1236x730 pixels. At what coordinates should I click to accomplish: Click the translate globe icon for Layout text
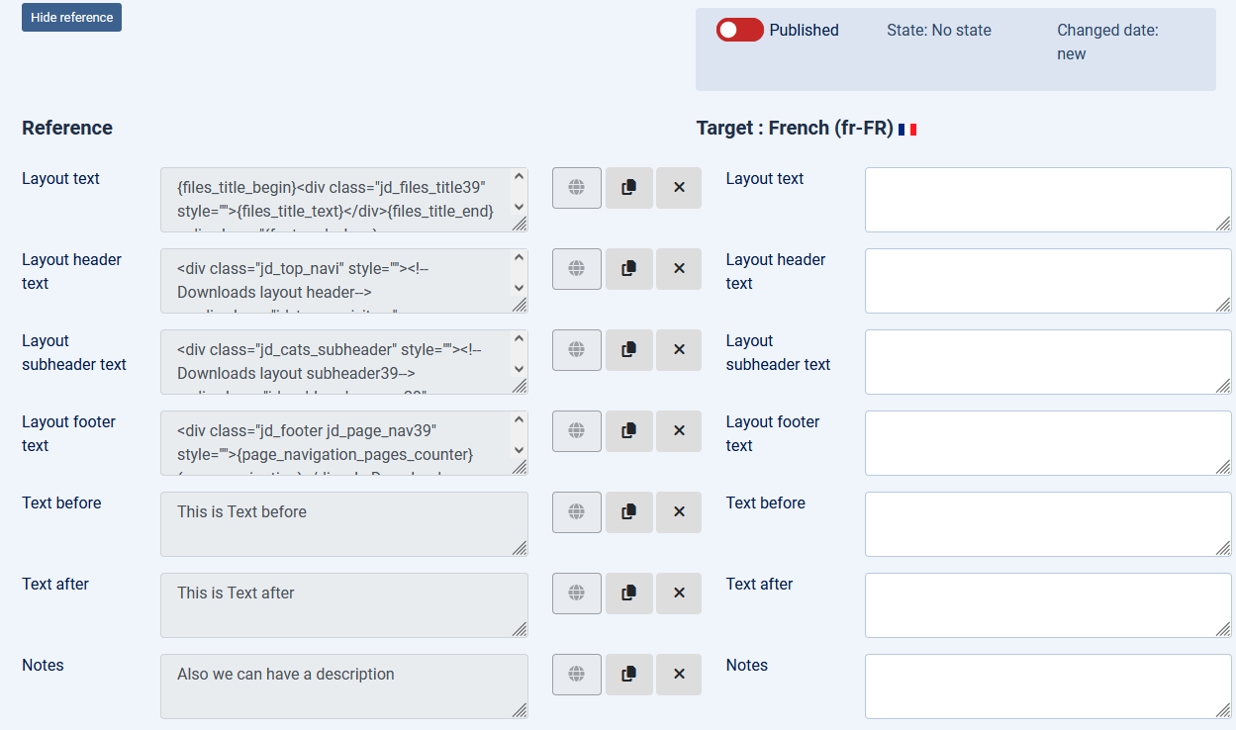[577, 188]
